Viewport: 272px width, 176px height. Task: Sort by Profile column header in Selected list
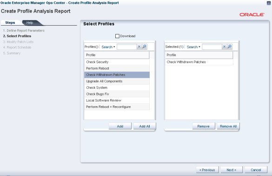(x=199, y=55)
